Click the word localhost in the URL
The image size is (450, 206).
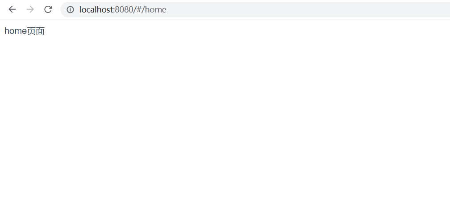96,9
